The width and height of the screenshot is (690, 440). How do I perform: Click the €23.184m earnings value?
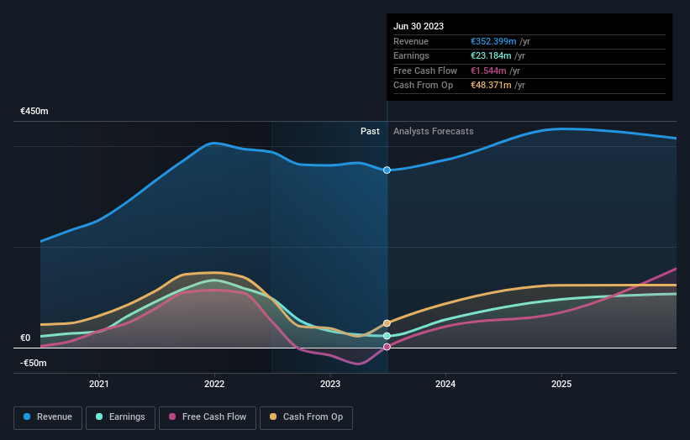coord(491,55)
